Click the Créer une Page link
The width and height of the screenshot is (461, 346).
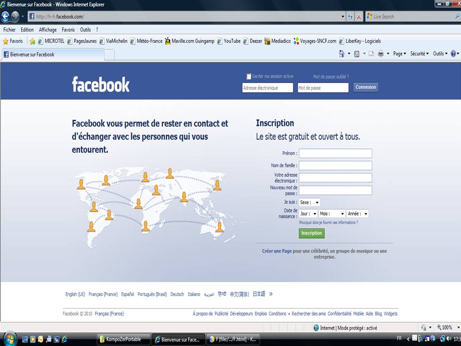coord(277,251)
